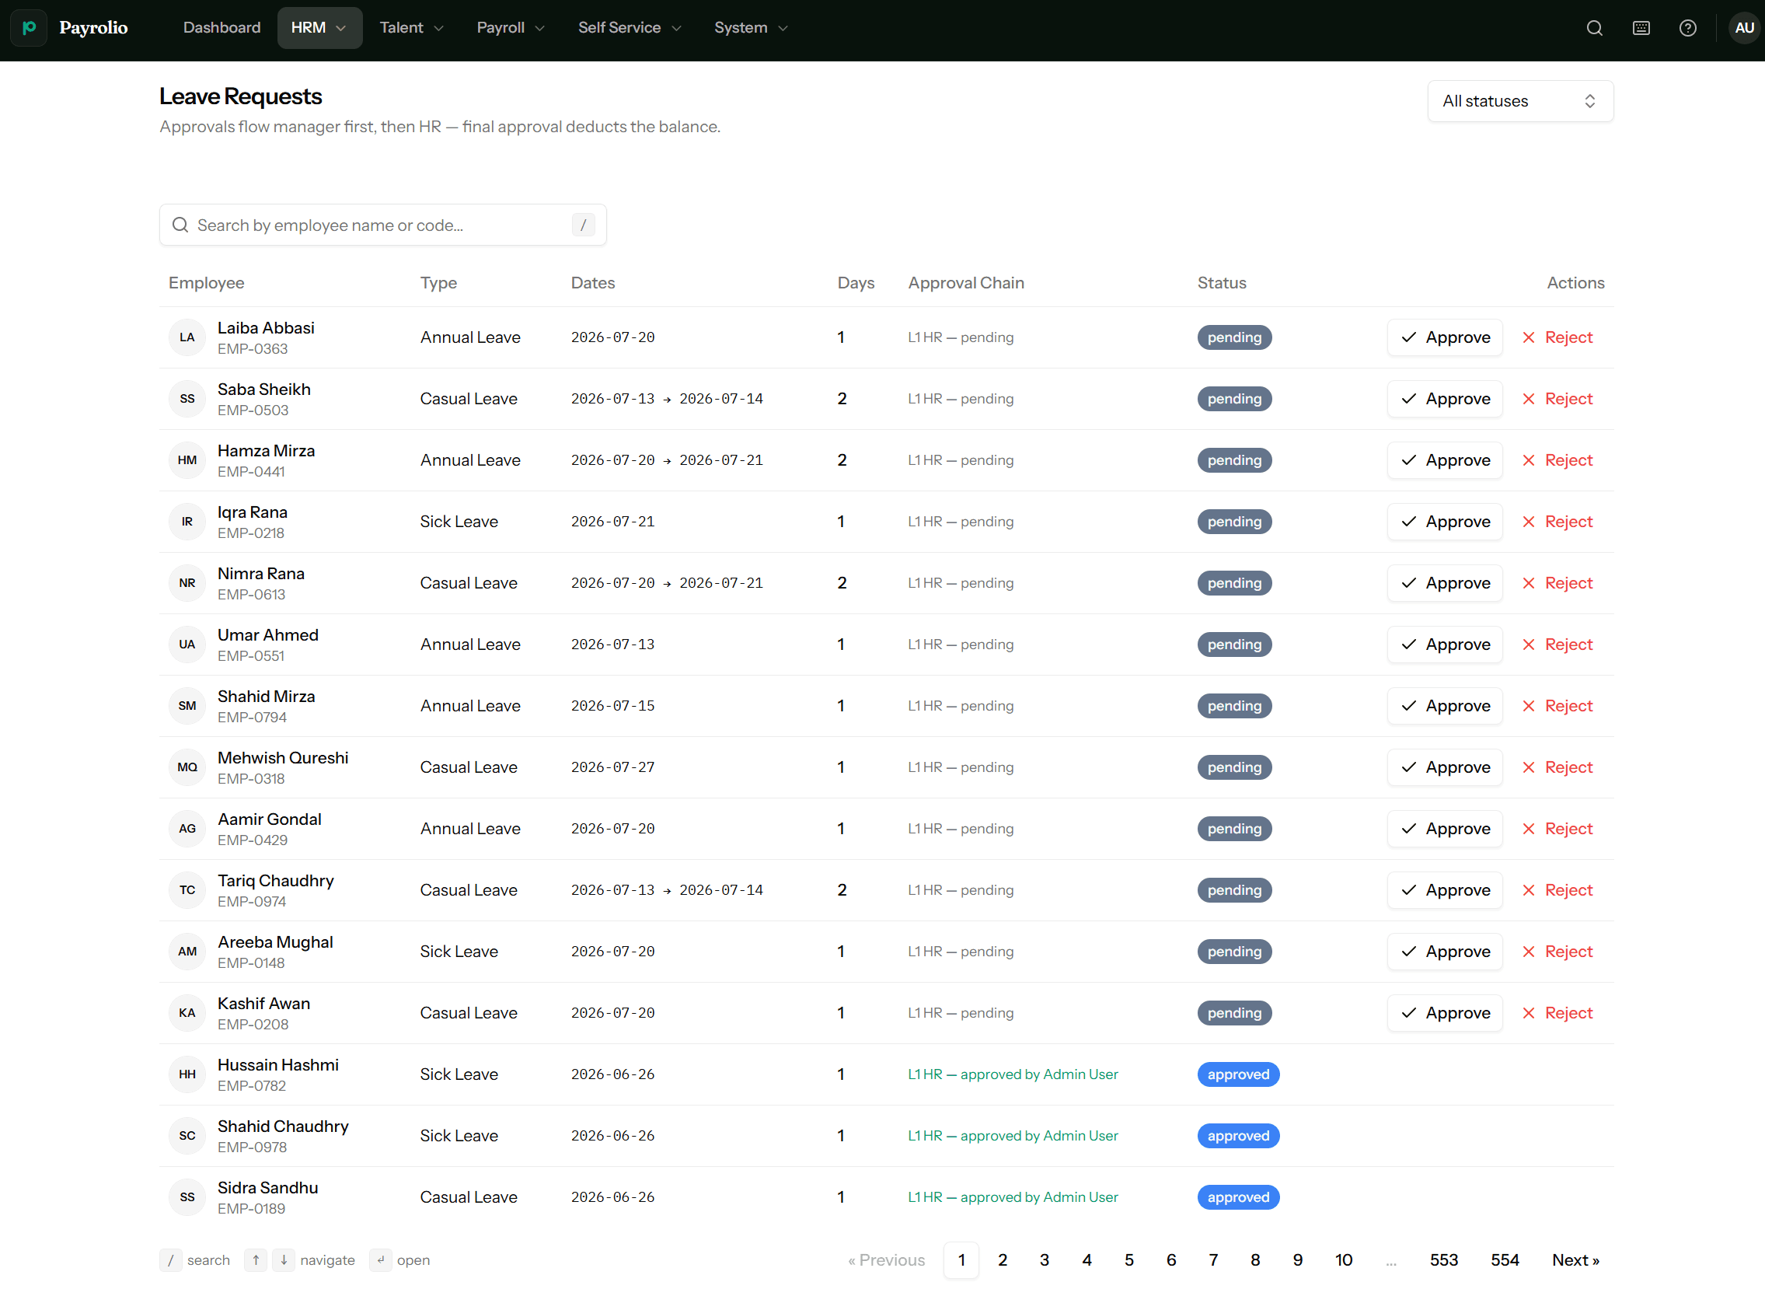Click Laiba Abbasi's LA avatar
Screen dimensions: 1765x1303
pyautogui.click(x=187, y=337)
